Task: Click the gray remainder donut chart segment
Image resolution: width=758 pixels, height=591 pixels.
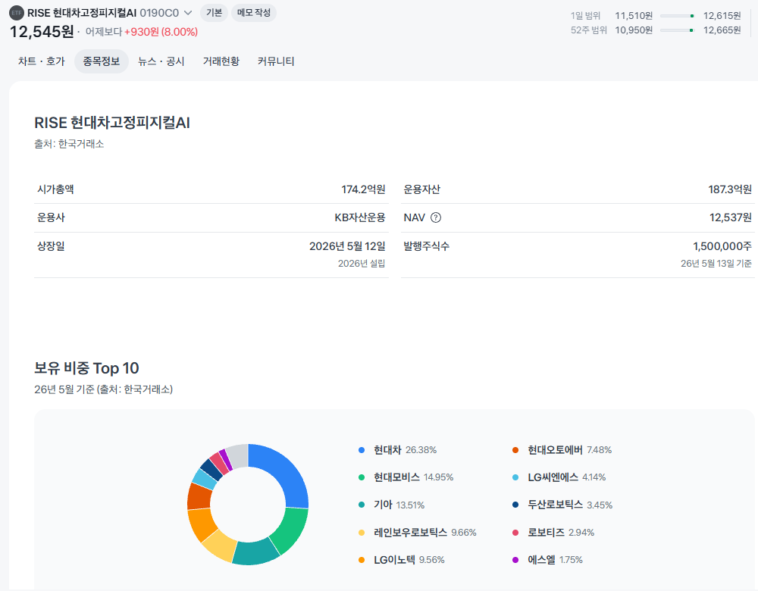Action: (x=238, y=455)
